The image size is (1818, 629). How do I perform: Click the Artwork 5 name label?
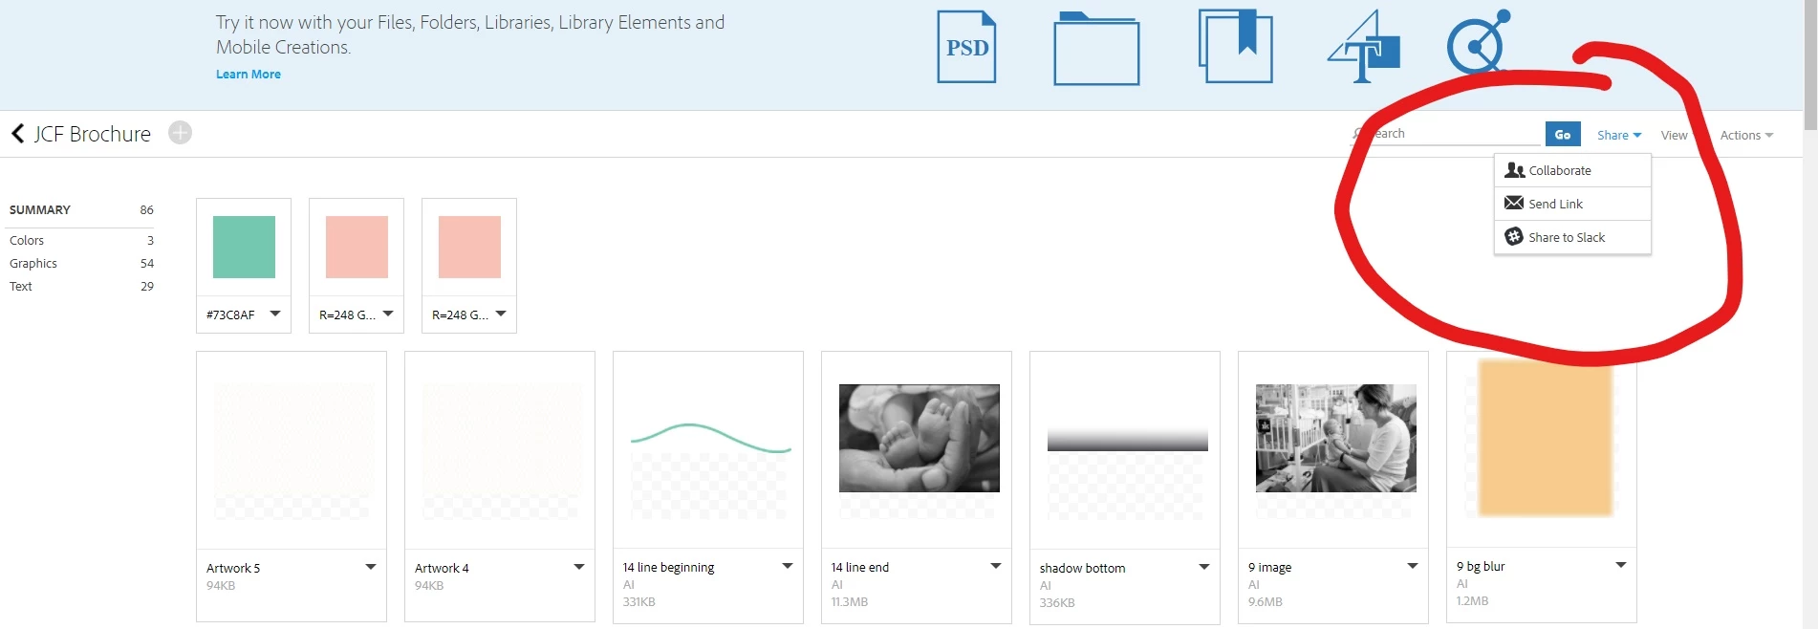point(233,568)
